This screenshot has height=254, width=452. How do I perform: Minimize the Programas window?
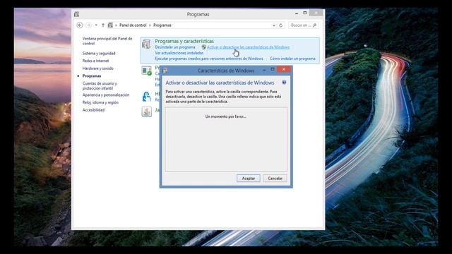point(297,13)
